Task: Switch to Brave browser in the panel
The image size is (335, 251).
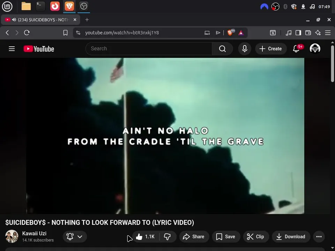Action: tap(69, 6)
